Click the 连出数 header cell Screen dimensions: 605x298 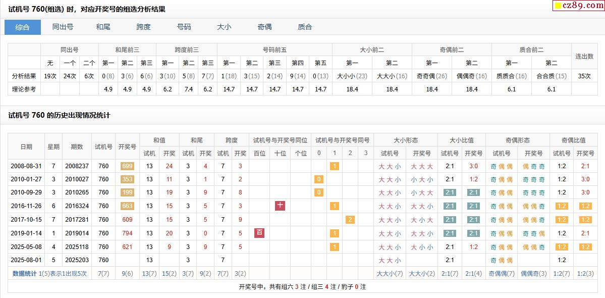[584, 56]
